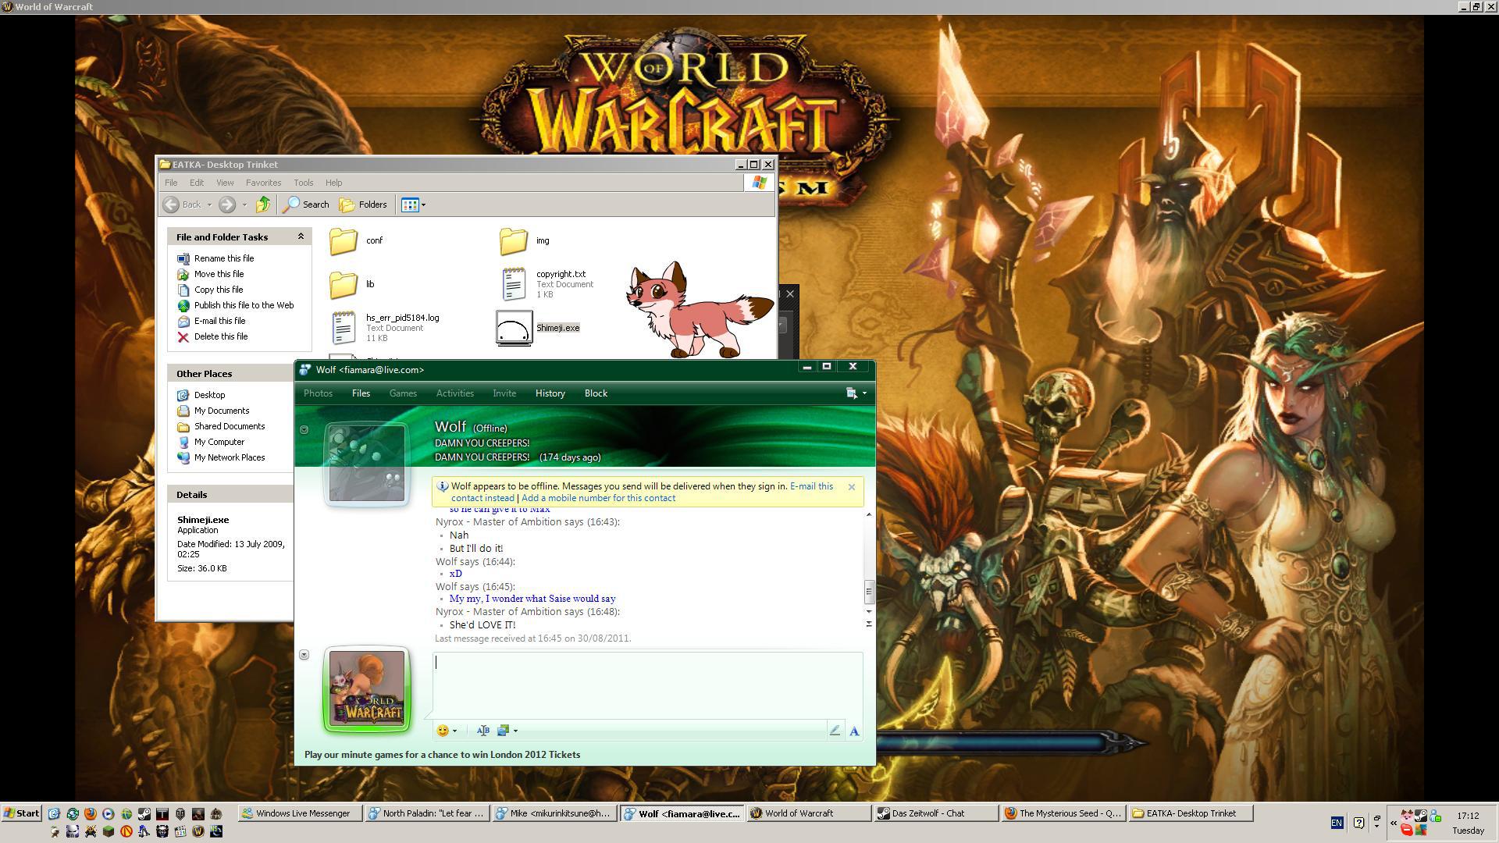Launch World of Warcraft quick launch icon

click(x=198, y=831)
